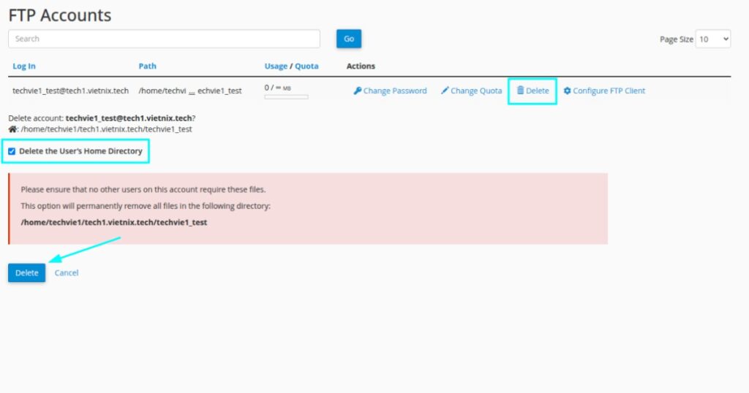Sort by the Log In column header
This screenshot has width=749, height=393.
pos(23,66)
